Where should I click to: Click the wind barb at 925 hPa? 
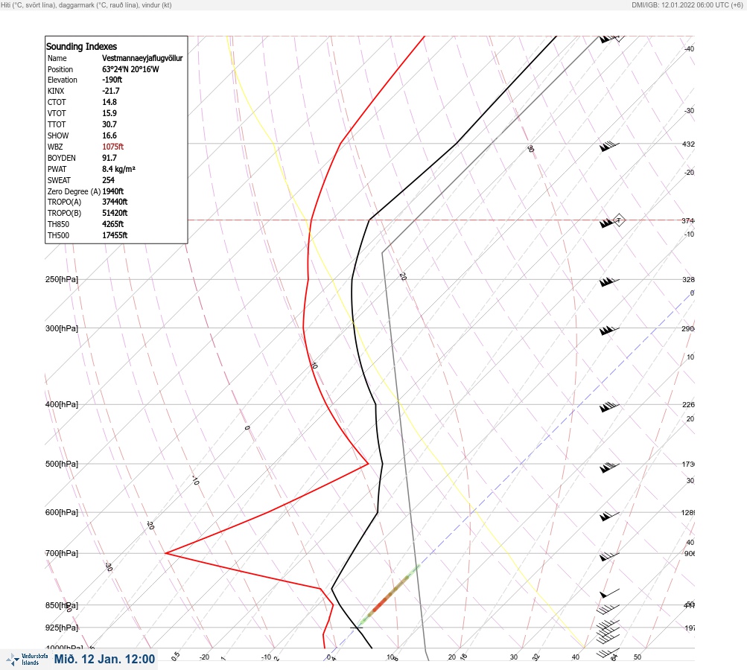coord(608,631)
